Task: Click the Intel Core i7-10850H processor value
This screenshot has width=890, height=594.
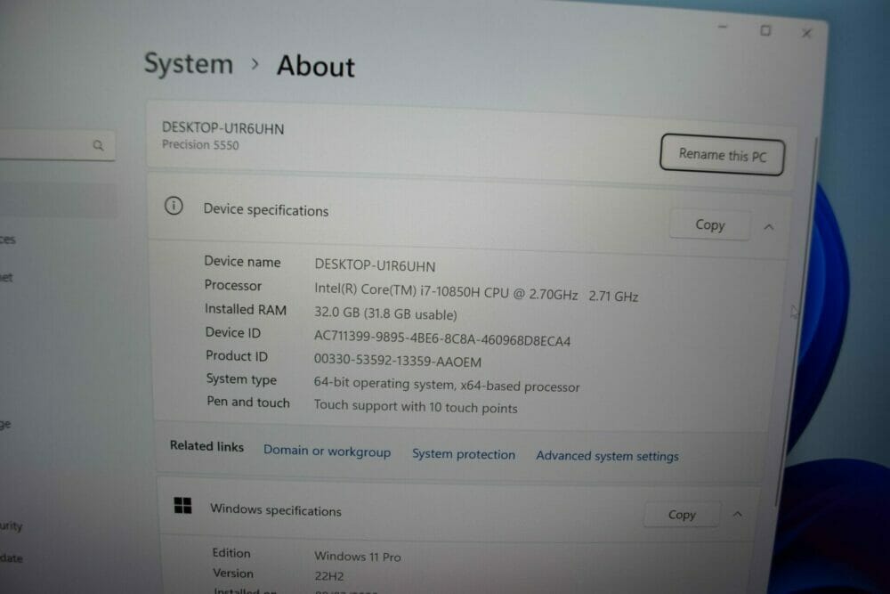Action: pyautogui.click(x=476, y=292)
